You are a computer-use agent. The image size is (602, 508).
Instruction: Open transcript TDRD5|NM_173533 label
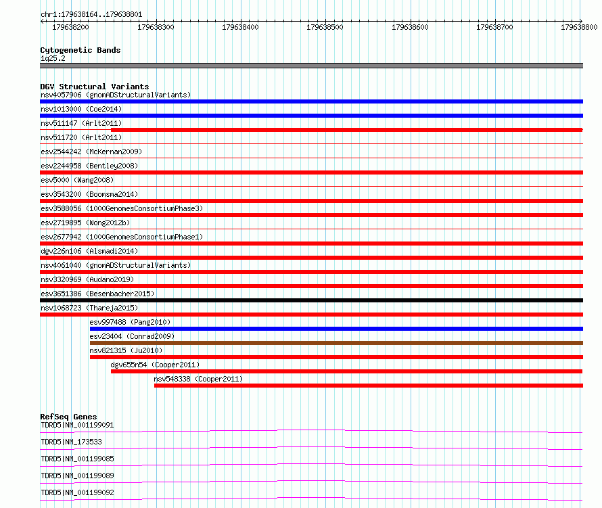[71, 442]
